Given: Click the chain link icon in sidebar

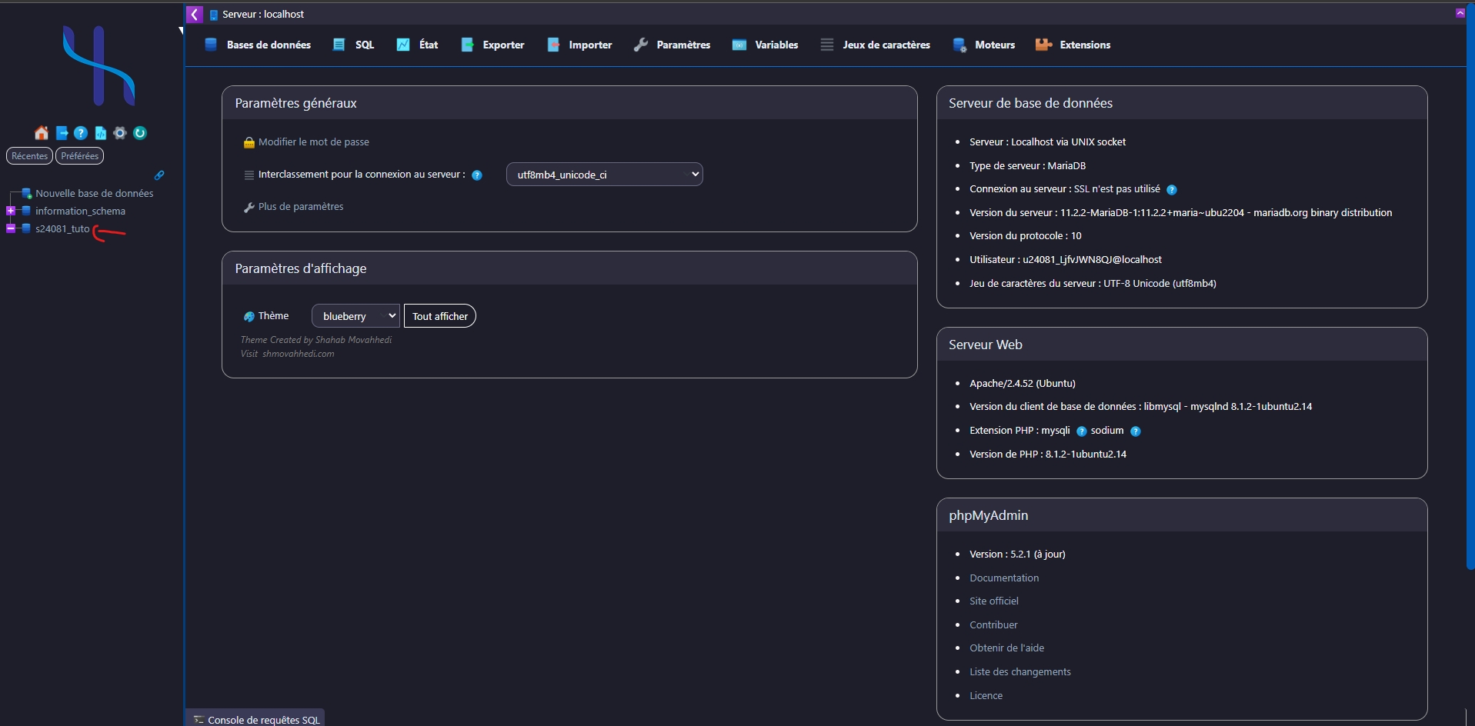Looking at the screenshot, I should [159, 175].
